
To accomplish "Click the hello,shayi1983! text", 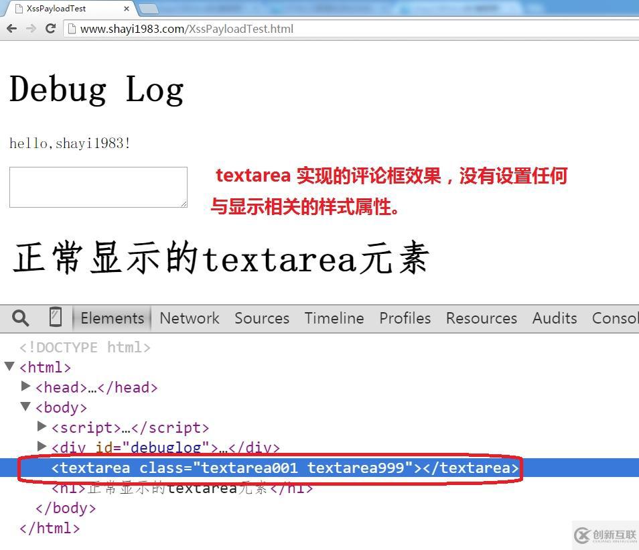I will click(x=70, y=143).
